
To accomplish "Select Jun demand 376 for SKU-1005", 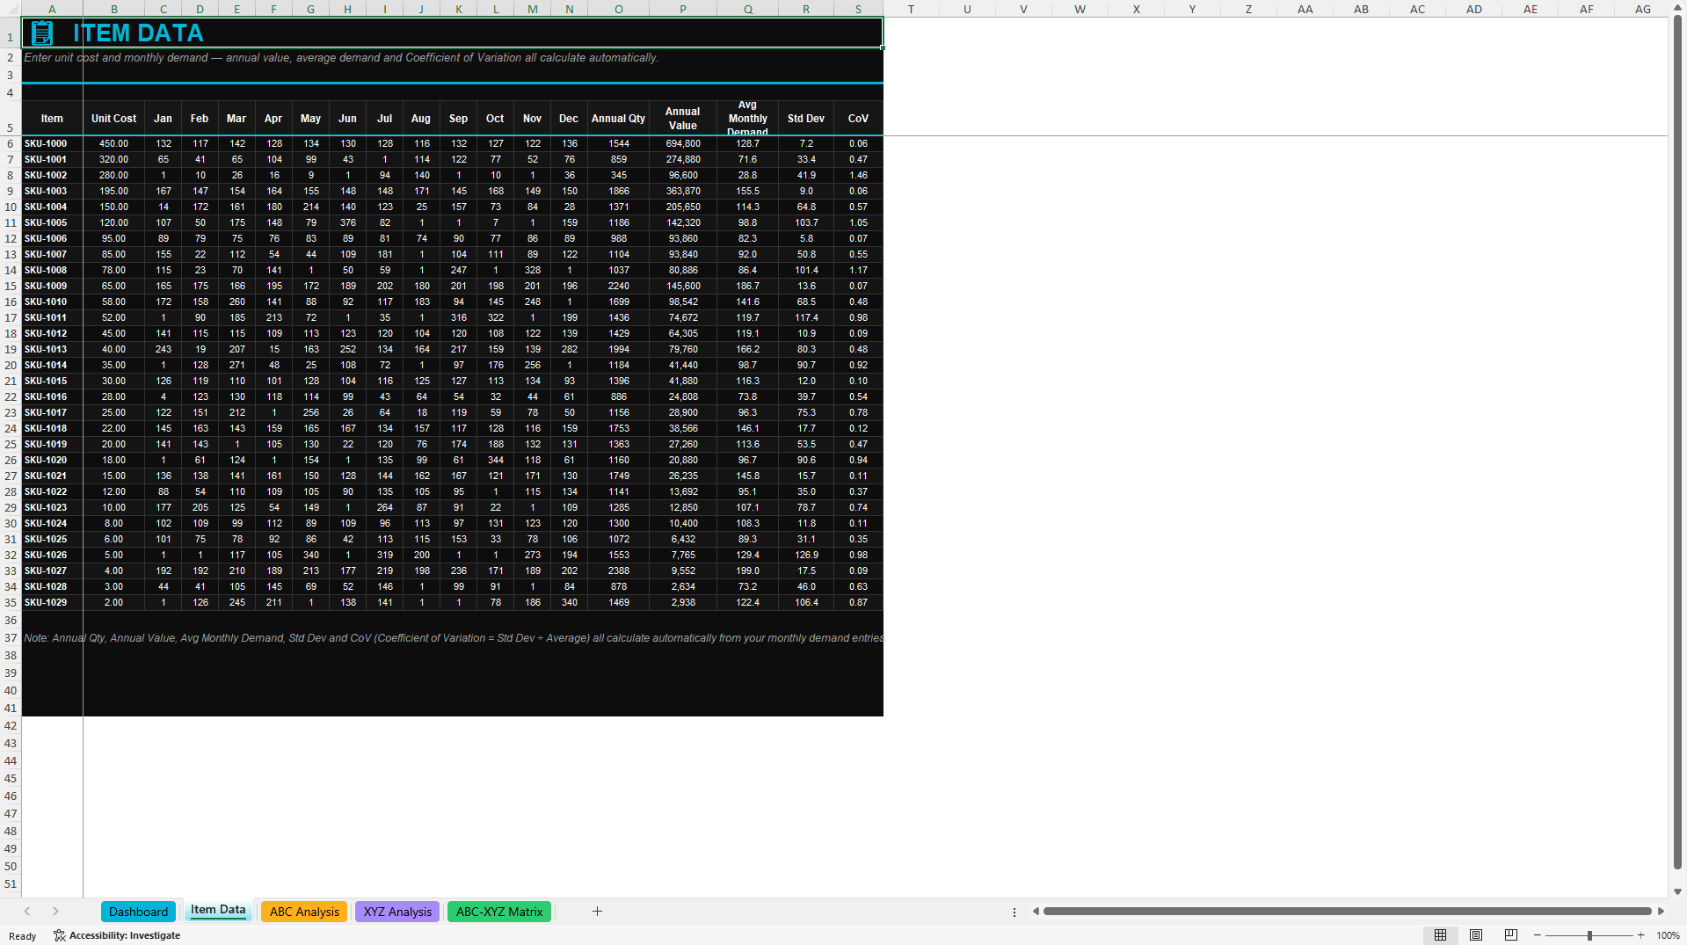I will click(348, 222).
